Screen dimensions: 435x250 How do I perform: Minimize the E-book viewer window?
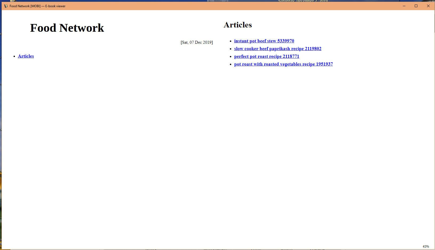404,6
